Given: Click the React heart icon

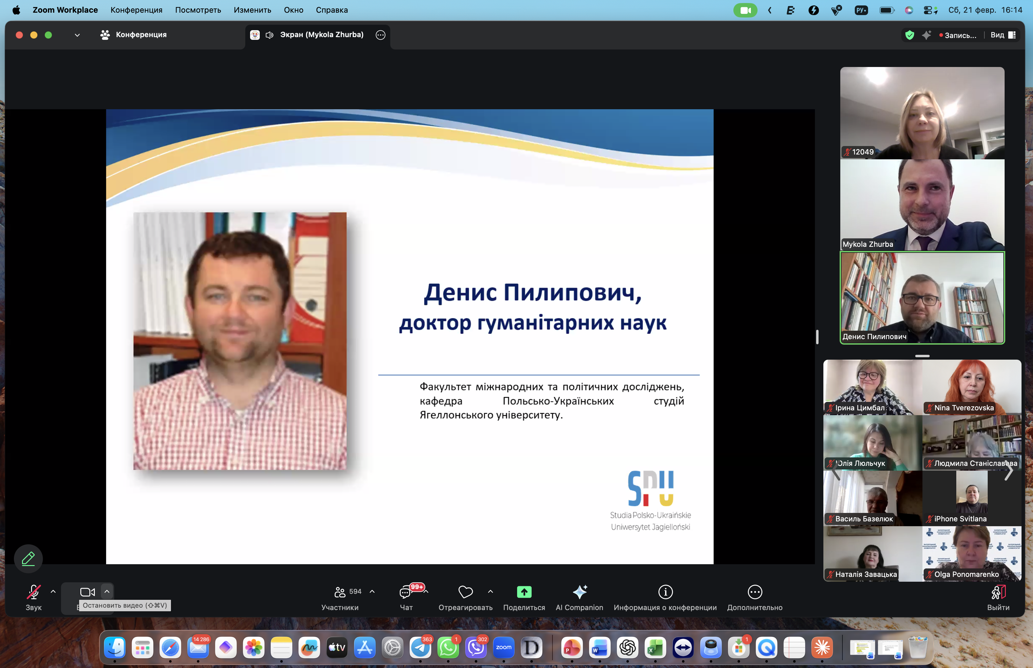Looking at the screenshot, I should tap(465, 592).
